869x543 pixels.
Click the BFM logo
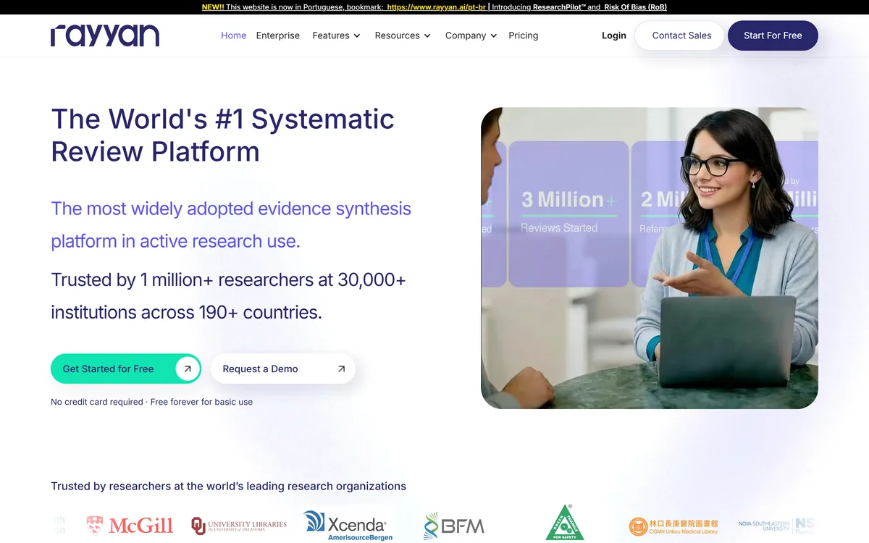pos(454,526)
